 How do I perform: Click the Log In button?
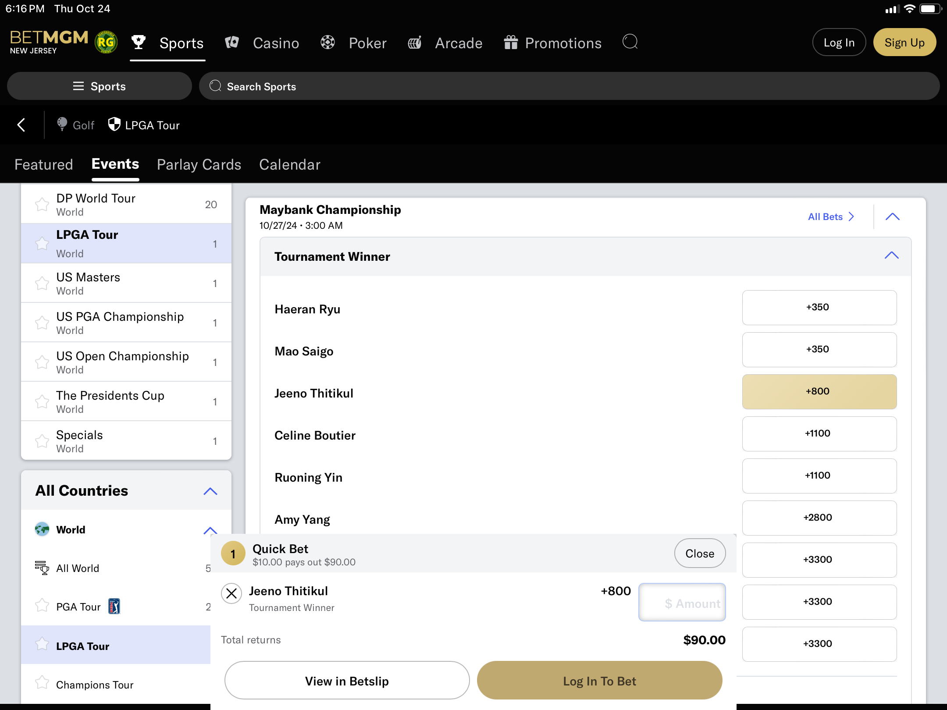839,42
